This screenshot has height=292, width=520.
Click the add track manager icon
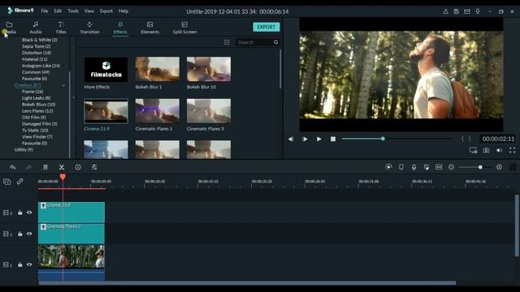7,182
